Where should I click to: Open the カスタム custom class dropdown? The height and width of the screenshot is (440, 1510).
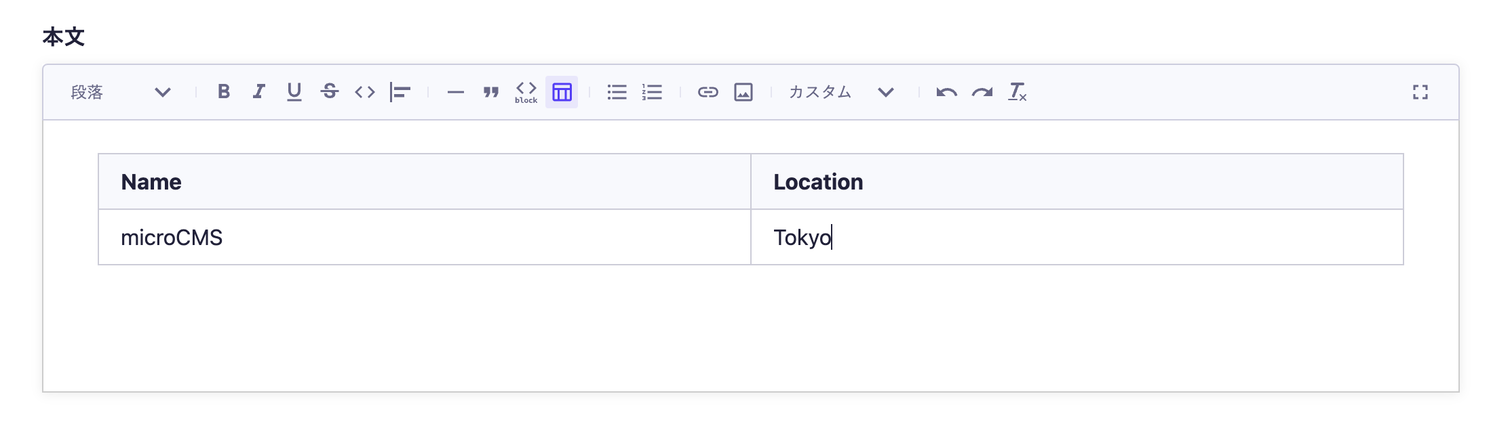tap(841, 92)
